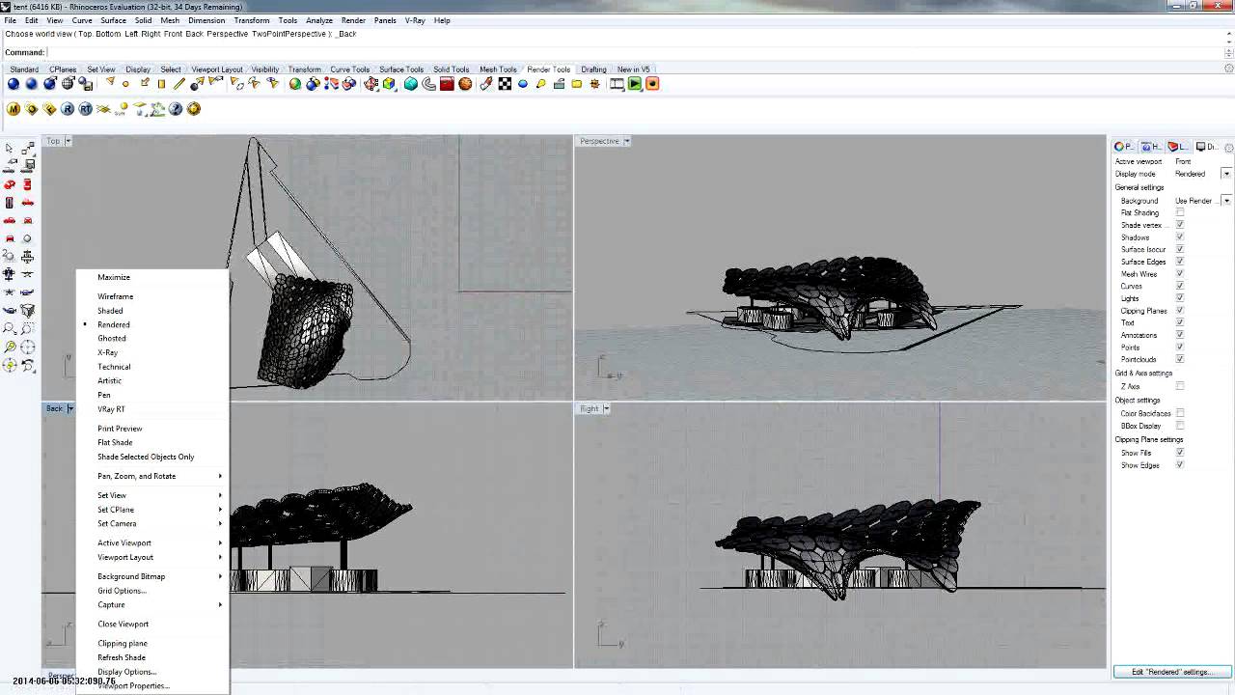
Task: Click the wireframe cube icon in left sidebar
Action: (x=27, y=310)
